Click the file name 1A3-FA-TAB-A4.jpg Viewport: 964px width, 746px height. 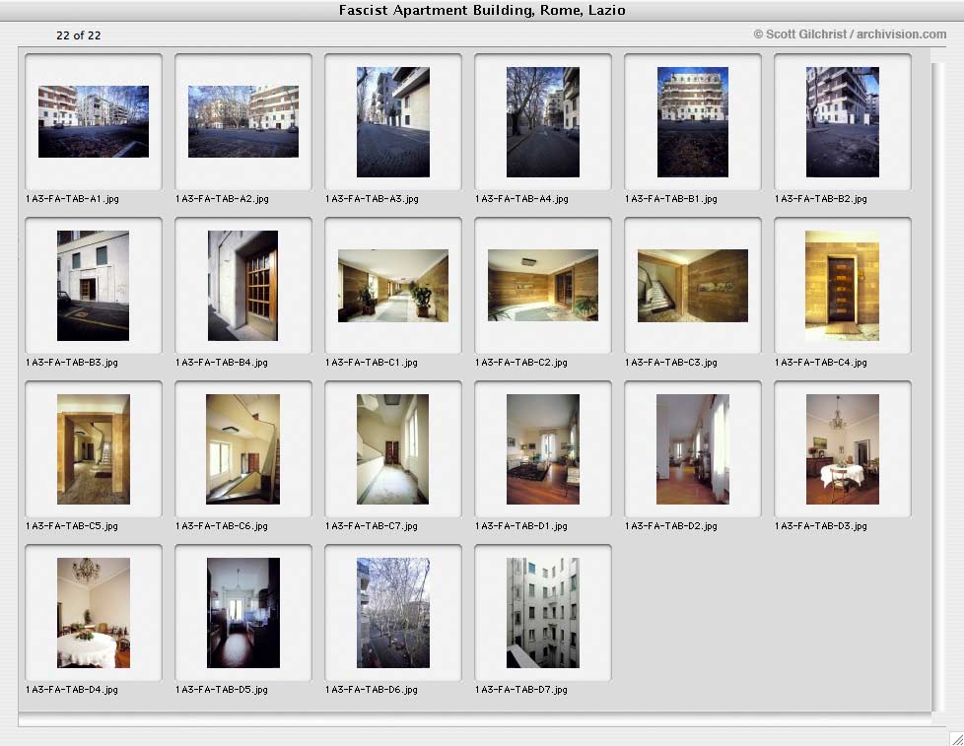click(522, 199)
